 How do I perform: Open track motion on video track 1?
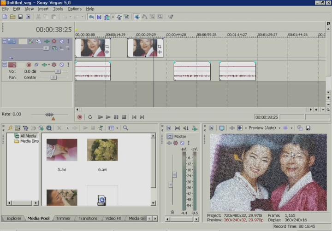coord(38,41)
